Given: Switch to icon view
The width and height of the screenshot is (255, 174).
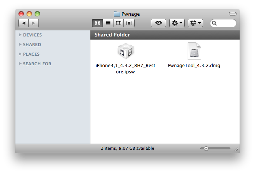Looking at the screenshot, I should (97, 23).
